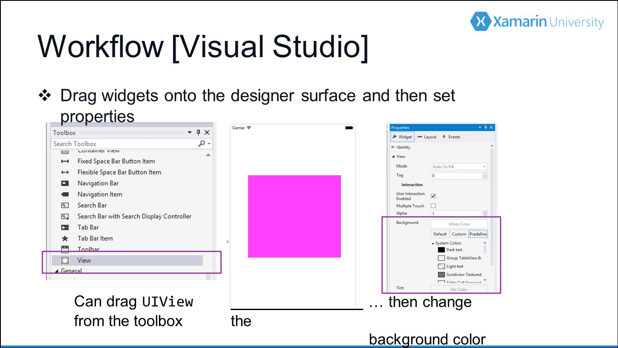The image size is (618, 348).
Task: Switch to the Layout tab
Action: coord(427,137)
